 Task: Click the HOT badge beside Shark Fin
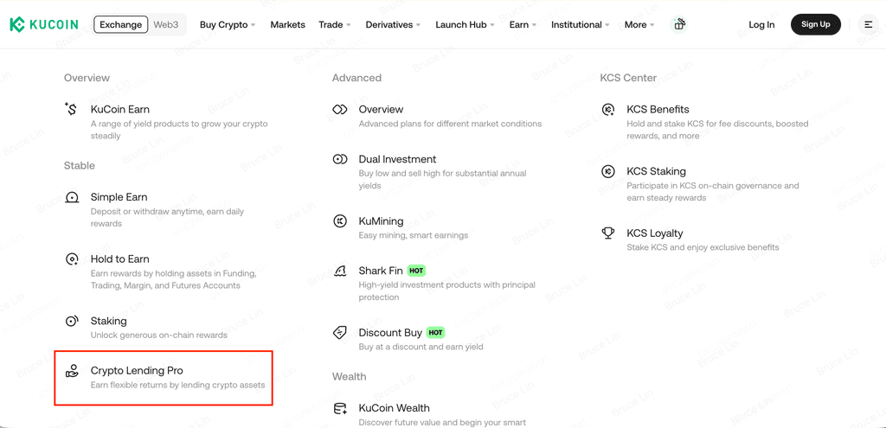pyautogui.click(x=416, y=271)
